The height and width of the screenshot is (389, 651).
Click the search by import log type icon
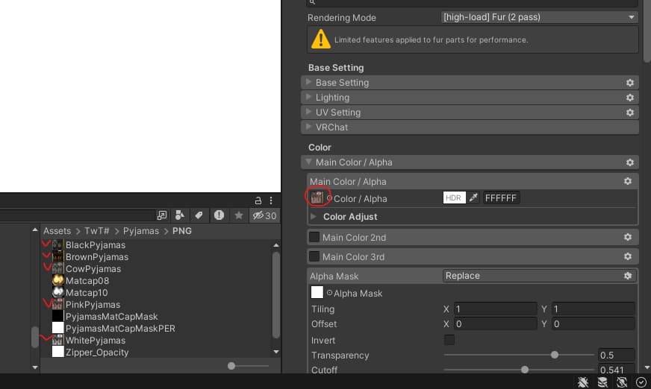click(x=219, y=215)
